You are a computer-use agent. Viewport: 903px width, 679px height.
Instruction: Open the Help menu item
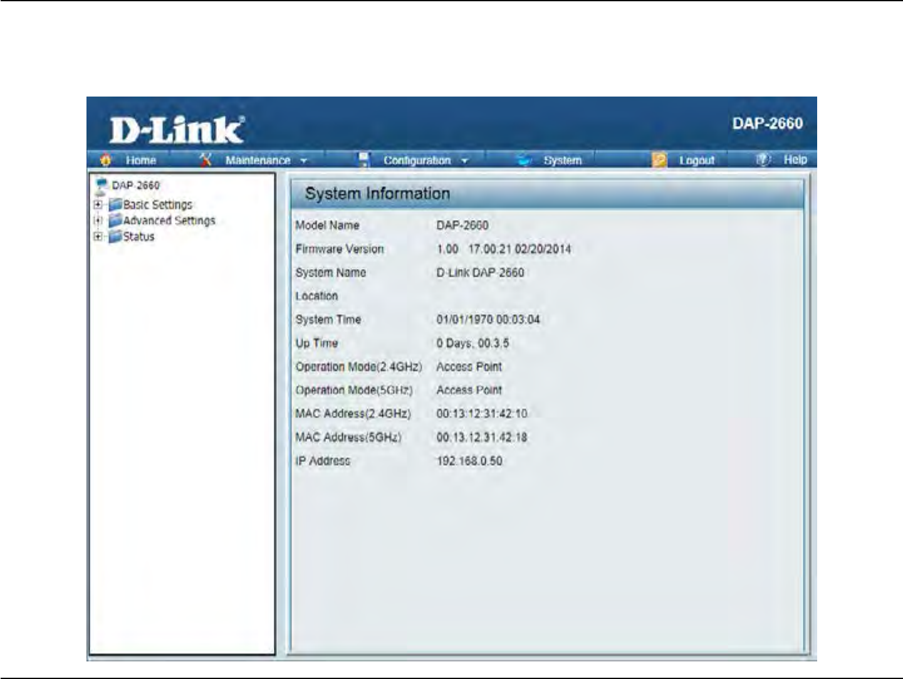pos(795,160)
